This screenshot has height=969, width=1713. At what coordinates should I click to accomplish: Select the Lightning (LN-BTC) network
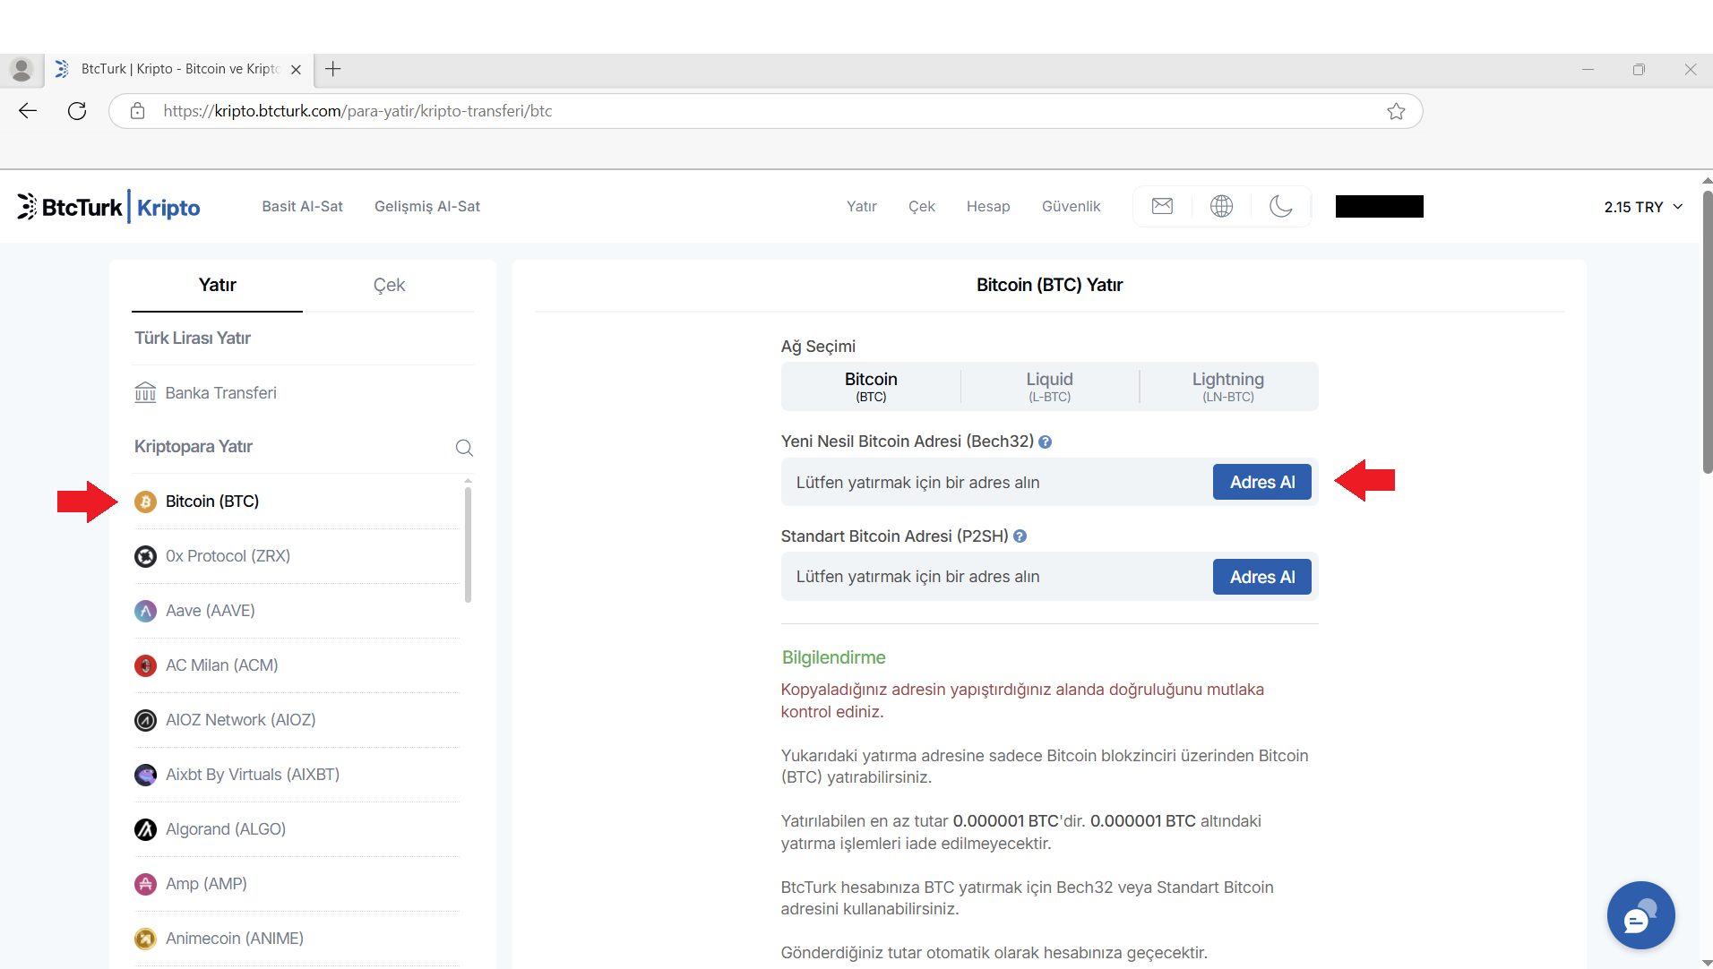[x=1227, y=386]
